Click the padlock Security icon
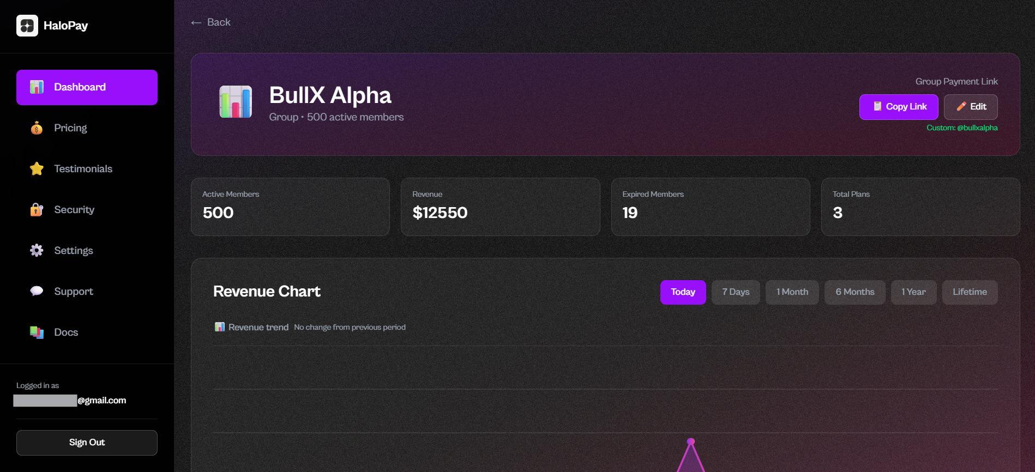This screenshot has width=1035, height=472. coord(37,210)
